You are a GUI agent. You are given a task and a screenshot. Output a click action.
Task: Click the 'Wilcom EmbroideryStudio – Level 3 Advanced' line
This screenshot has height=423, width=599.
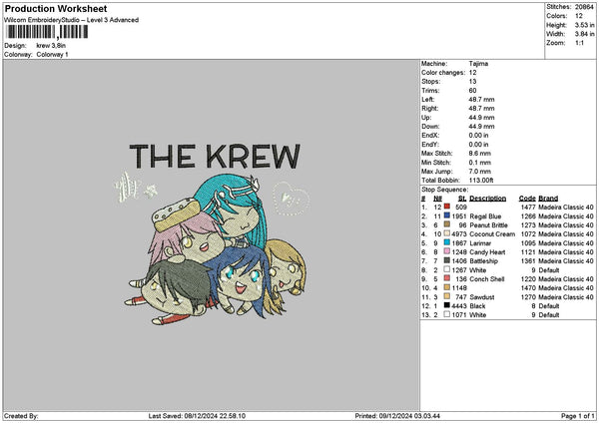pos(71,20)
